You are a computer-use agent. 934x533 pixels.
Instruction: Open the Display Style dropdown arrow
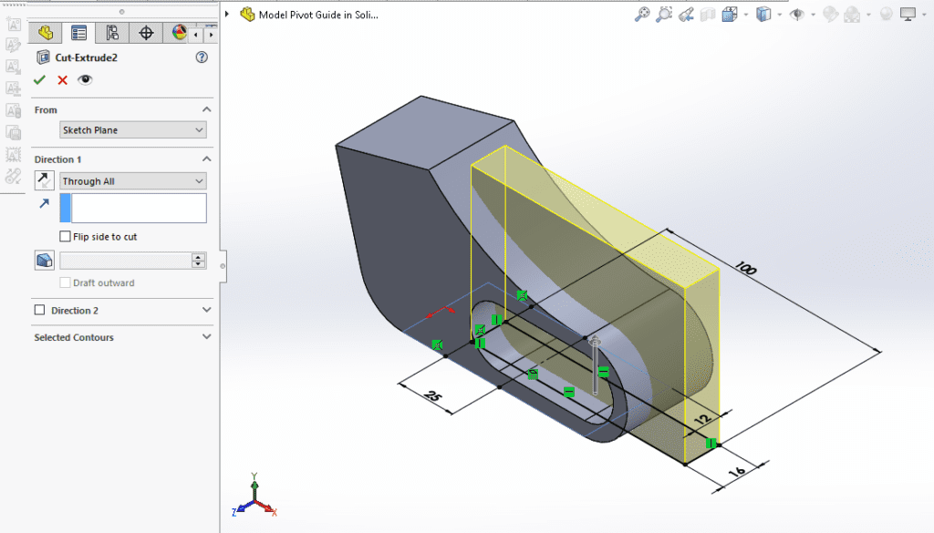779,15
